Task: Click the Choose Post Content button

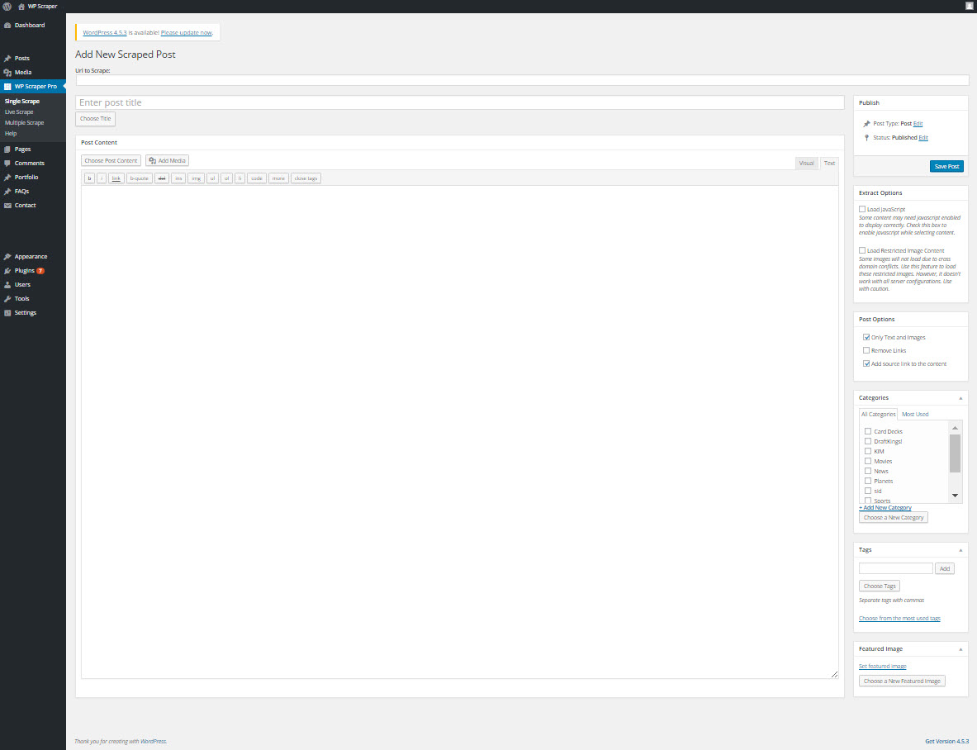Action: pos(111,161)
